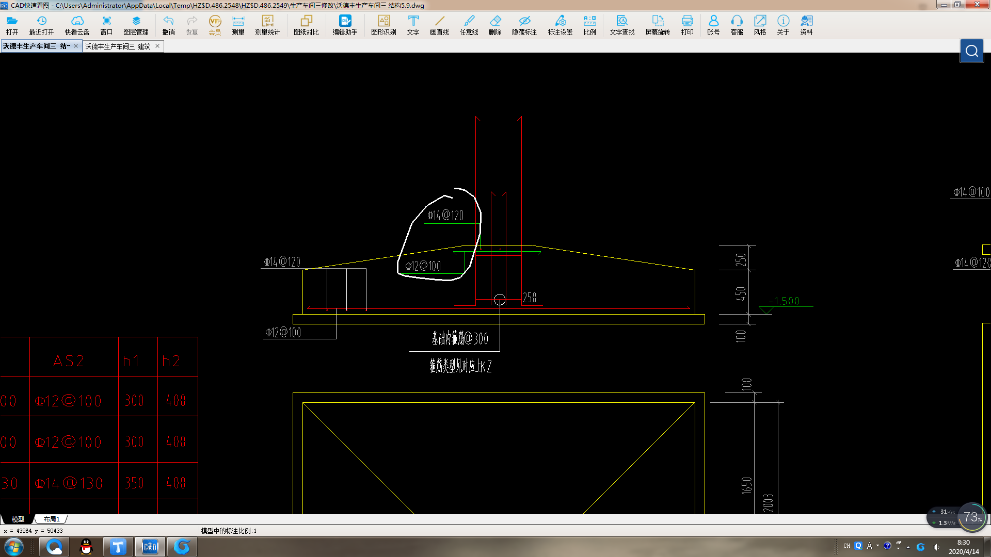991x557 pixels.
Task: Open the 风格 style settings
Action: 760,25
